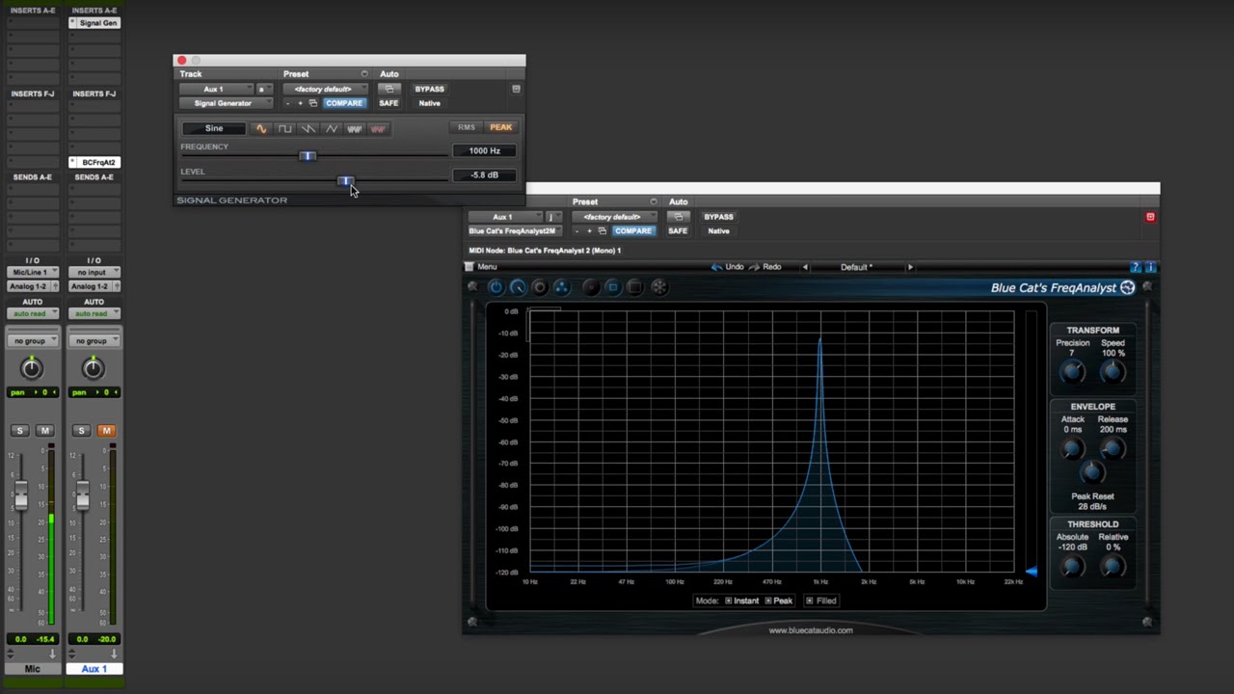Open factory default preset dropdown in Signal Generator

pyautogui.click(x=325, y=89)
